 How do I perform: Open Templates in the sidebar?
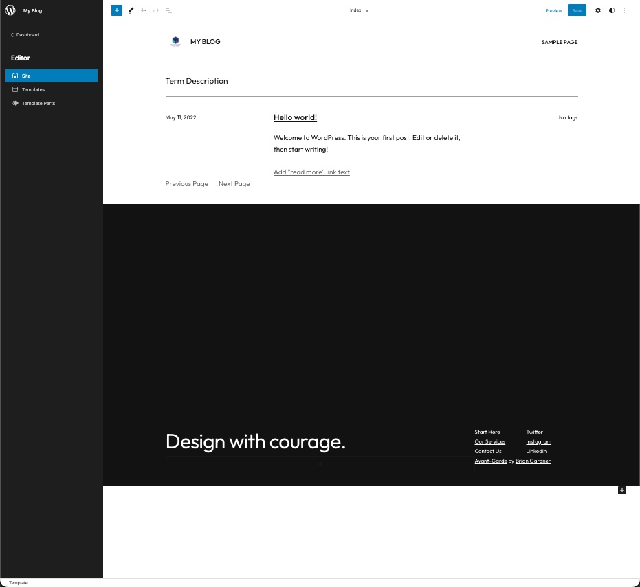point(33,89)
